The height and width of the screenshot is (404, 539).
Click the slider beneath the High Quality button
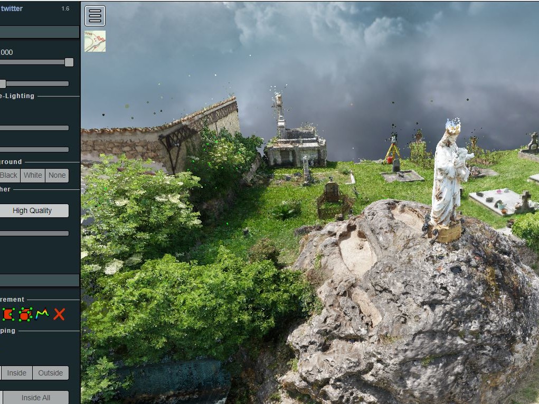tap(34, 233)
